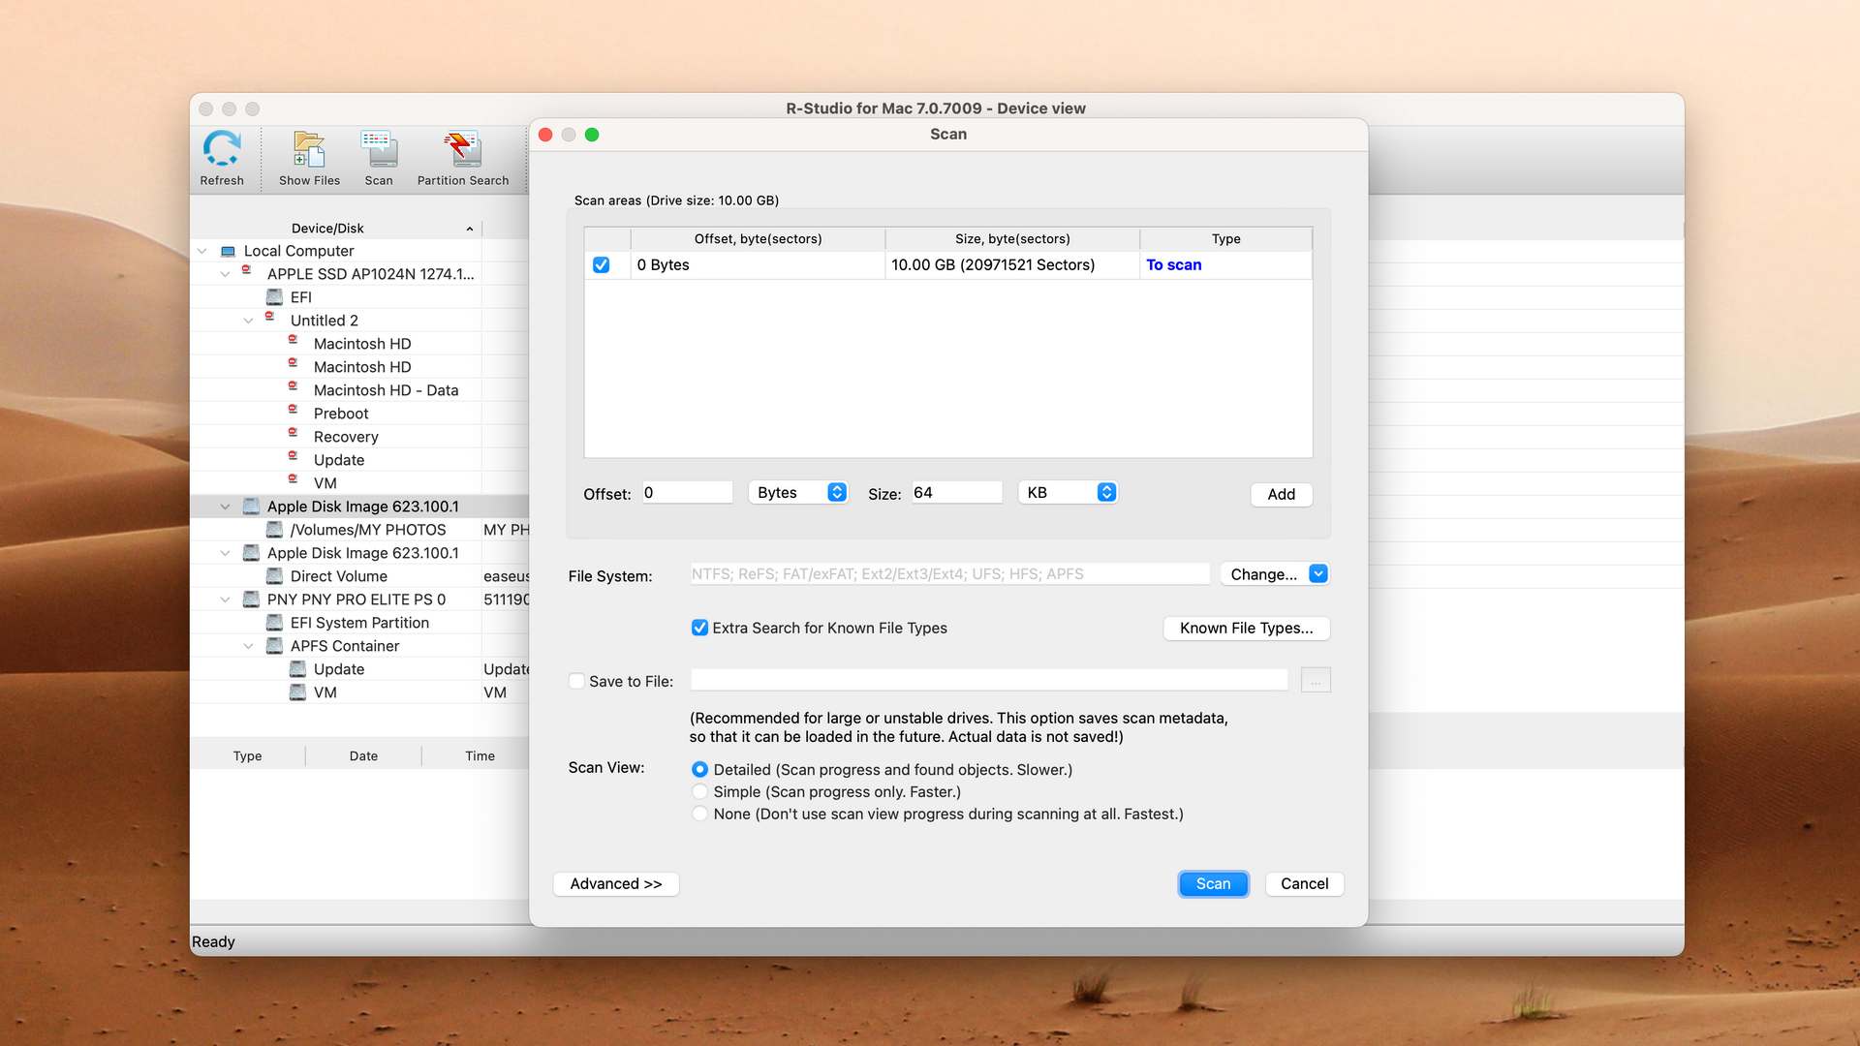This screenshot has height=1046, width=1860.
Task: Select the Update volume icon under APFS Container
Action: click(x=297, y=669)
